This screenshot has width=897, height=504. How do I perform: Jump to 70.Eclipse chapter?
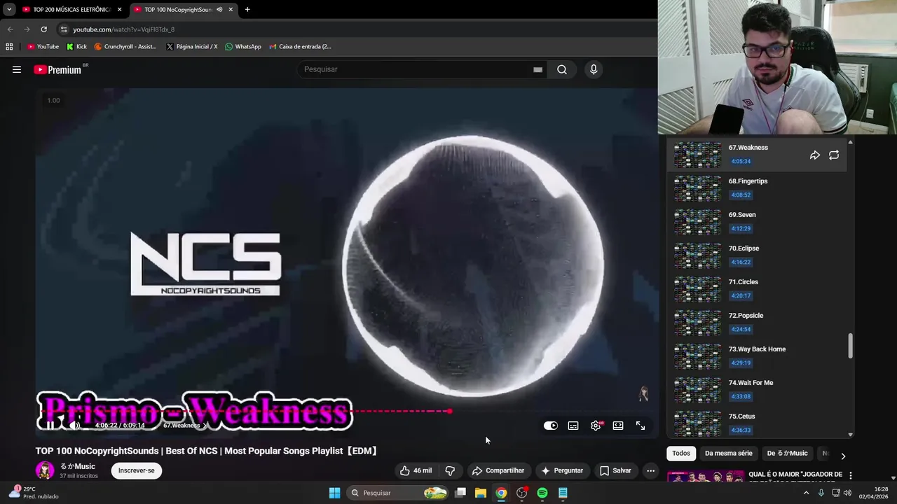tap(757, 255)
